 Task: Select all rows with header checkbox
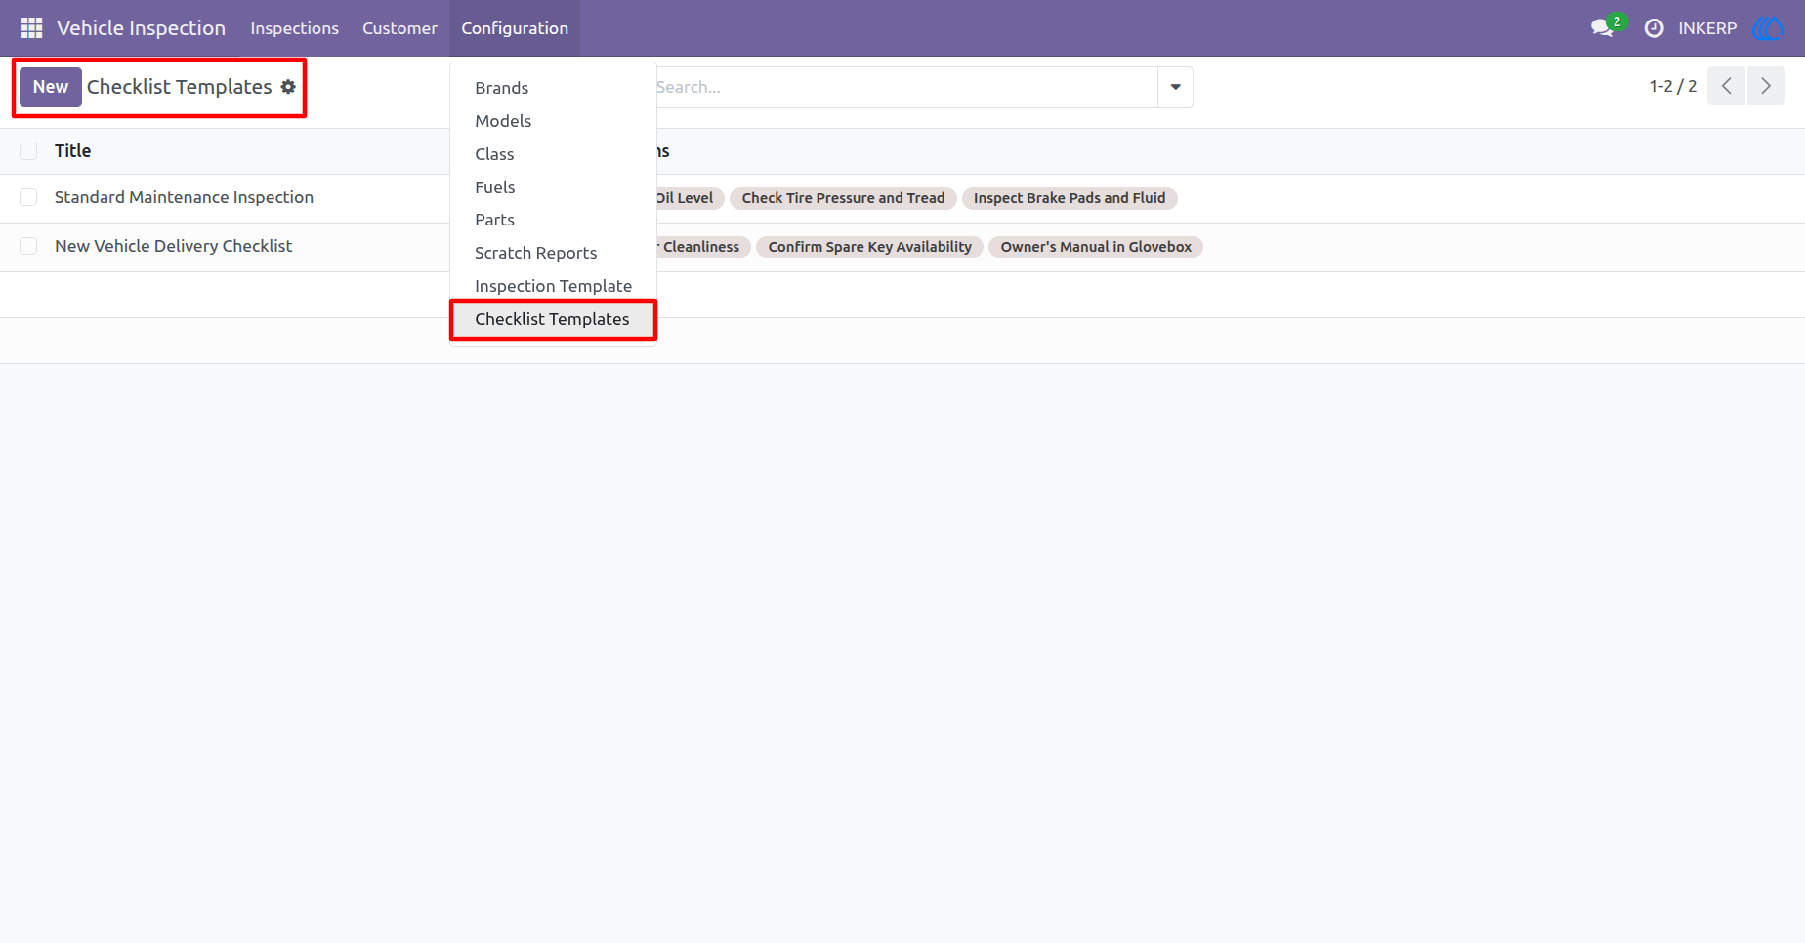28,151
